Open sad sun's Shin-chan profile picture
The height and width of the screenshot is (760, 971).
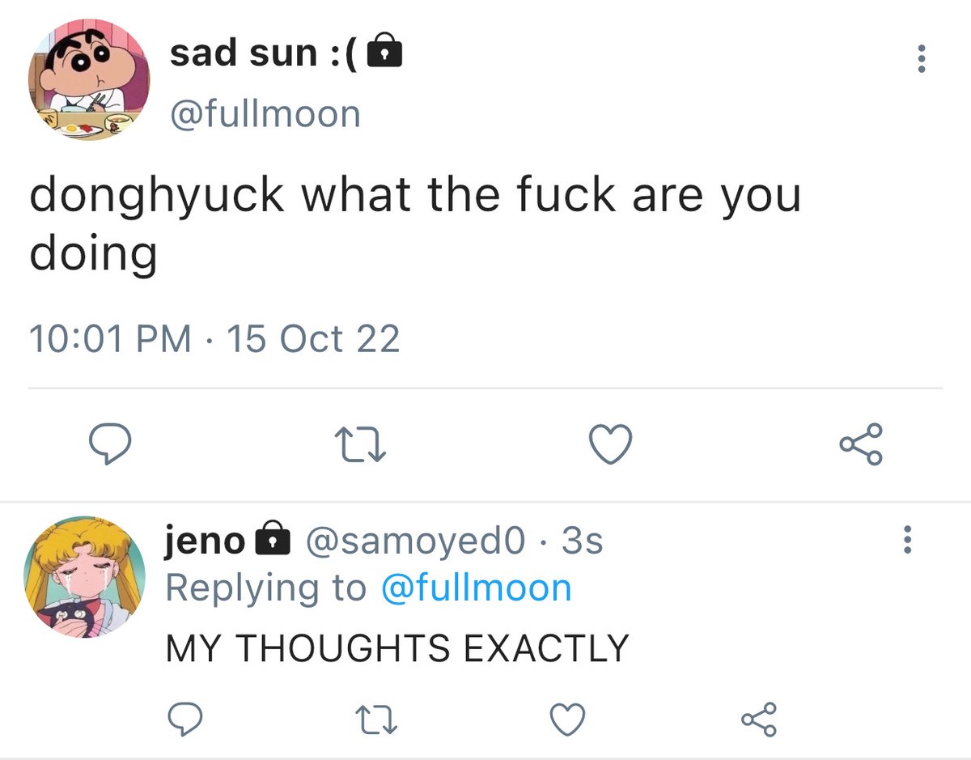pos(89,79)
